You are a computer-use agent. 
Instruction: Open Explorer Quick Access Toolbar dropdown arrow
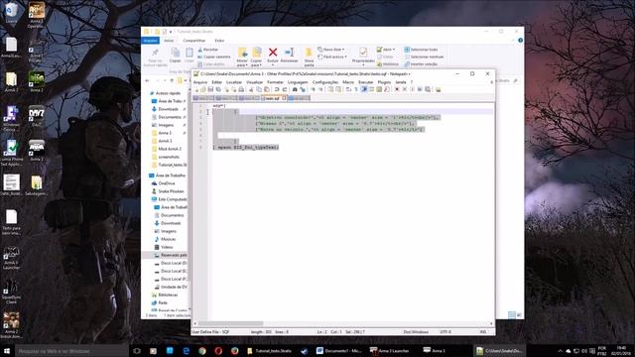pyautogui.click(x=171, y=32)
